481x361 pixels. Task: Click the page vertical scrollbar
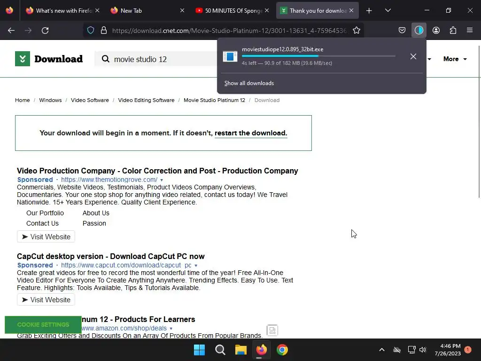(479, 123)
